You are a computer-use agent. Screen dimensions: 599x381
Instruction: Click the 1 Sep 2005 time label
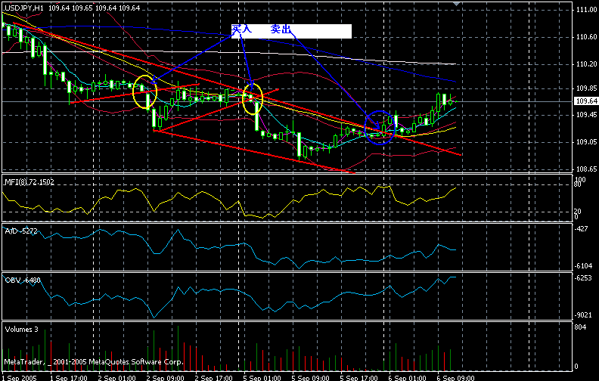point(20,378)
